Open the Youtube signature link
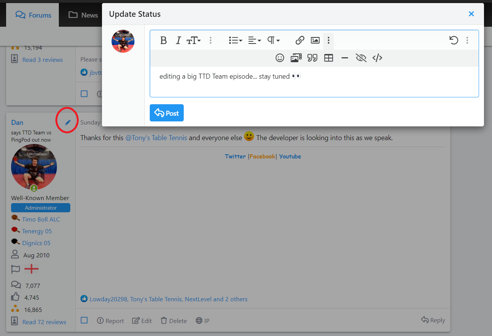The image size is (492, 336). click(x=290, y=156)
